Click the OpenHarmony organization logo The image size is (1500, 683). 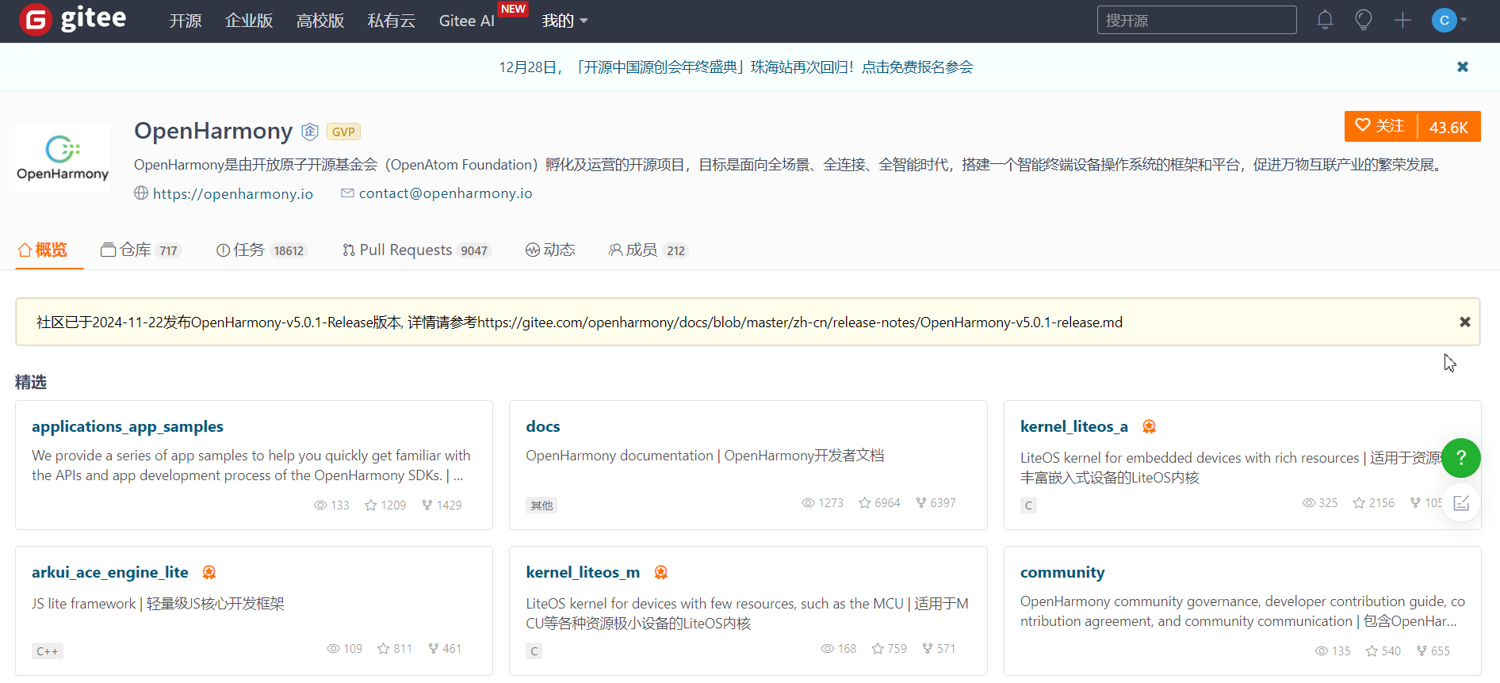pyautogui.click(x=63, y=158)
